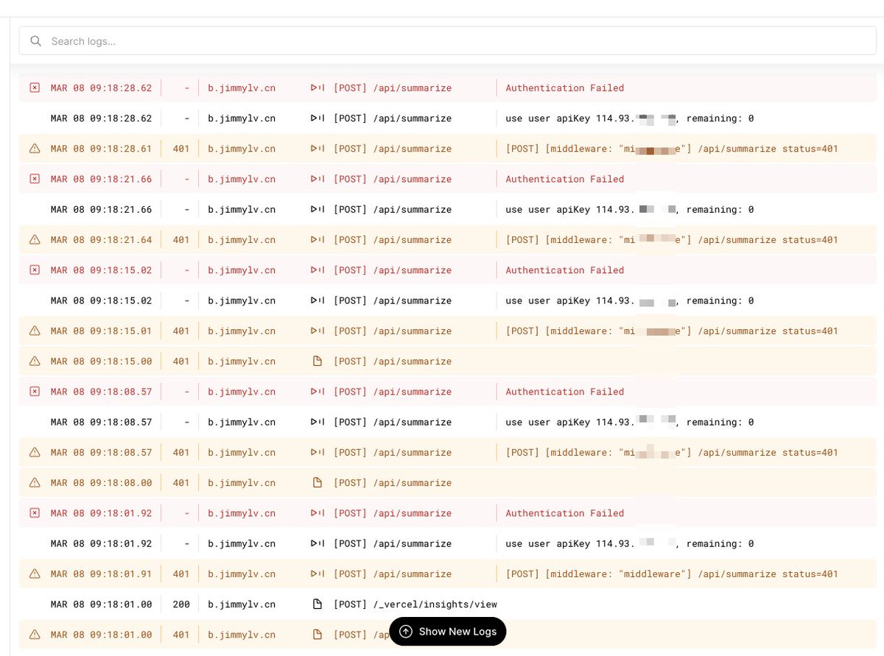
Task: Click the Search logs input field
Action: tap(447, 41)
